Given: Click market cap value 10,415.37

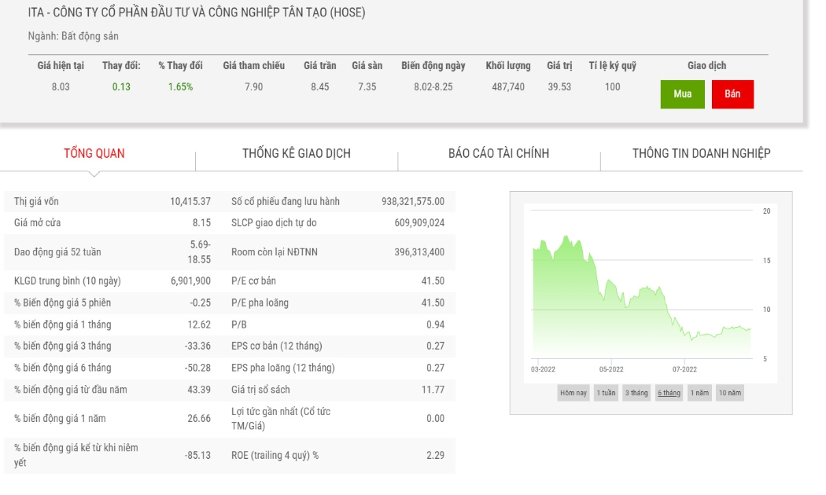Looking at the screenshot, I should (190, 201).
